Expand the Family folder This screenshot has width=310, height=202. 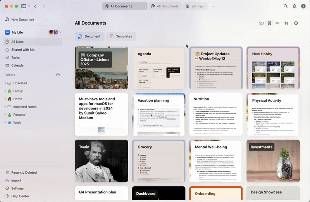5,91
